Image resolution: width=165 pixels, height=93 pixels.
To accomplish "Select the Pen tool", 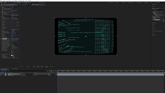I will 19,2.
